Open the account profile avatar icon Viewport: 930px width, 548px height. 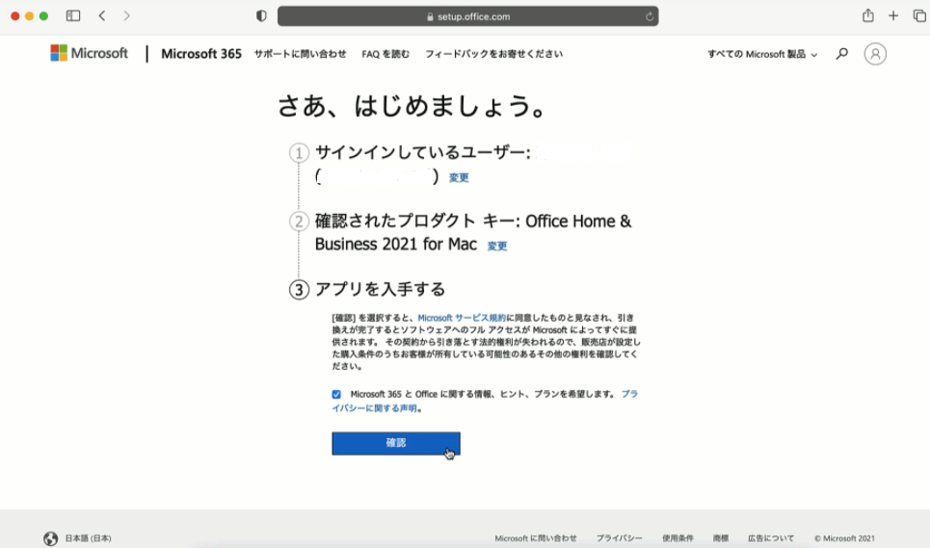[875, 54]
